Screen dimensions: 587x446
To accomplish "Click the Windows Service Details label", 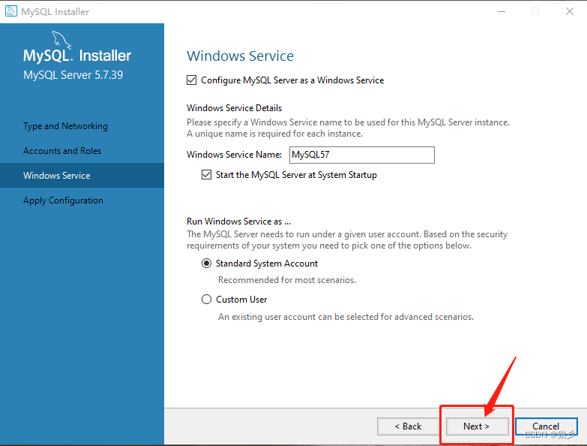I will [x=234, y=108].
